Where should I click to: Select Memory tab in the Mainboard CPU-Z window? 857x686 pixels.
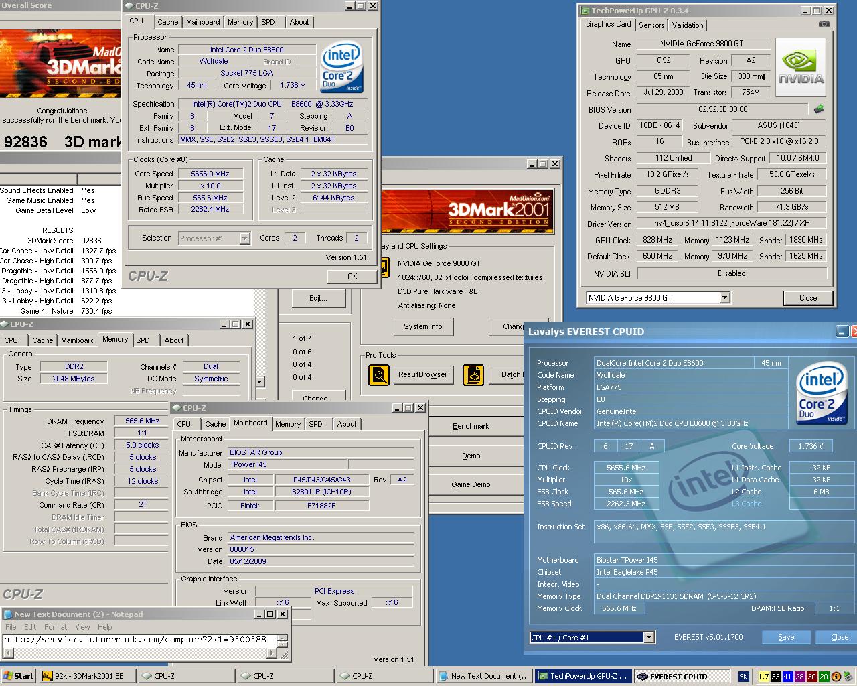pos(288,424)
